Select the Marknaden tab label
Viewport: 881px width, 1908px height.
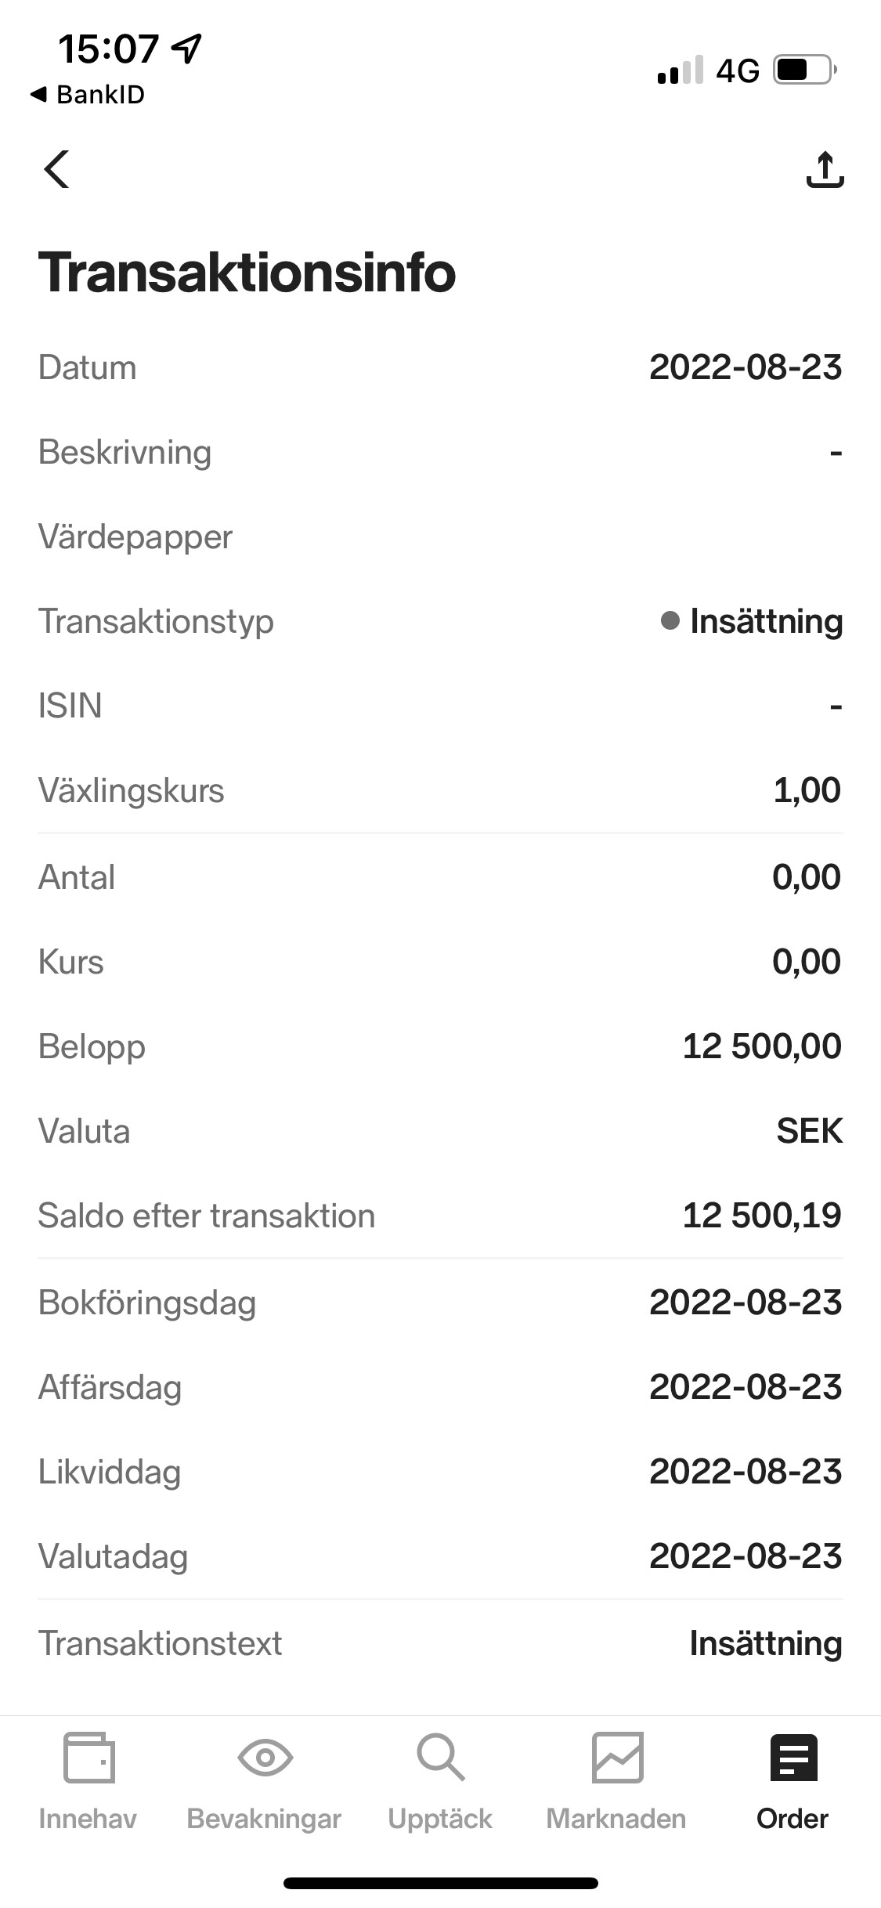(x=616, y=1819)
